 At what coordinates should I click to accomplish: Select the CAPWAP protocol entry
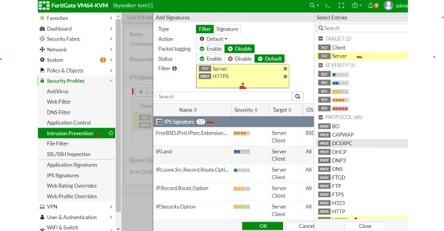361,135
